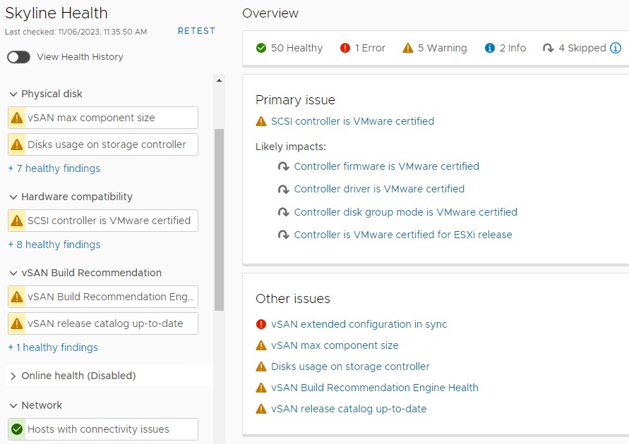Screen dimensions: 629x444
Task: Open Controller disk group mode is VMware certified link
Action: click(x=405, y=212)
